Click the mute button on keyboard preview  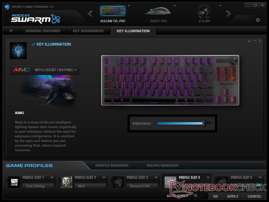tap(219, 61)
